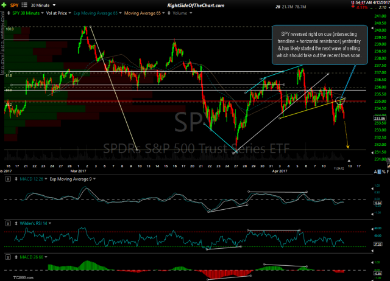Image resolution: width=390 pixels, height=281 pixels.
Task: Click the 21.7M volume value
Action: pos(288,7)
